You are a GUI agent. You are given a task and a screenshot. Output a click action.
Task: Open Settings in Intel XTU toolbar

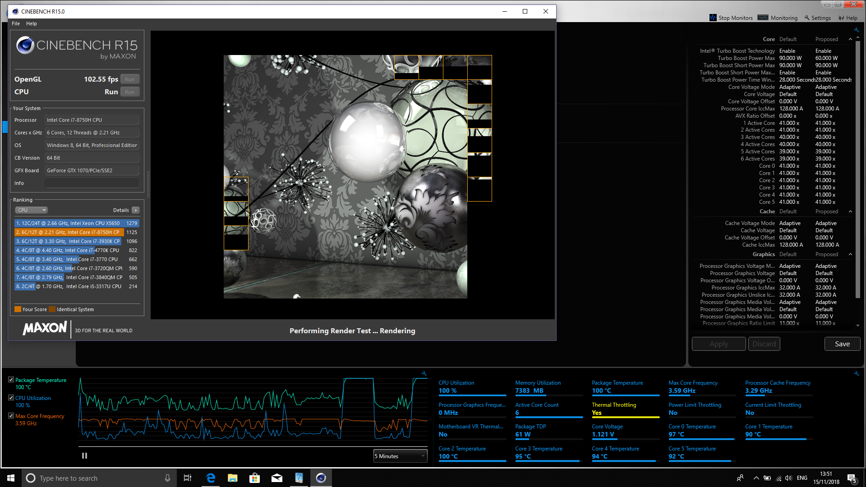[x=817, y=18]
